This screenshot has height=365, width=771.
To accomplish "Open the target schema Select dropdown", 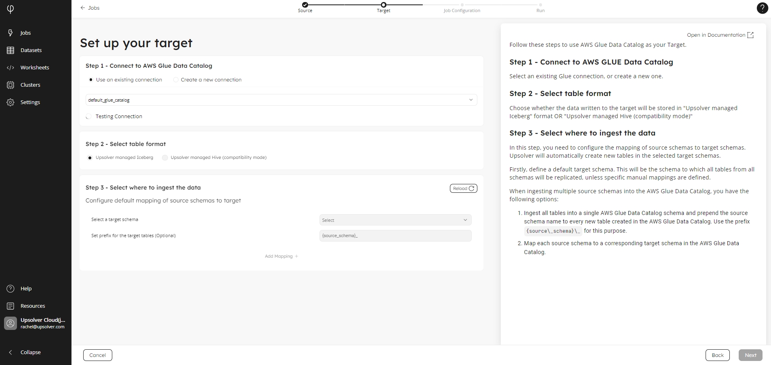I will click(x=395, y=220).
